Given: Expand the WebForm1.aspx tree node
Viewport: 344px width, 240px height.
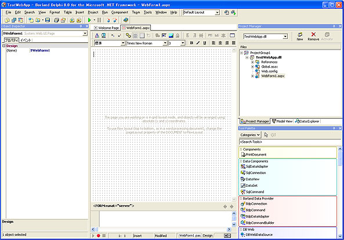Looking at the screenshot, I should pyautogui.click(x=252, y=76).
